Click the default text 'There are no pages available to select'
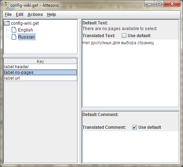The height and width of the screenshot is (167, 183). point(119,29)
